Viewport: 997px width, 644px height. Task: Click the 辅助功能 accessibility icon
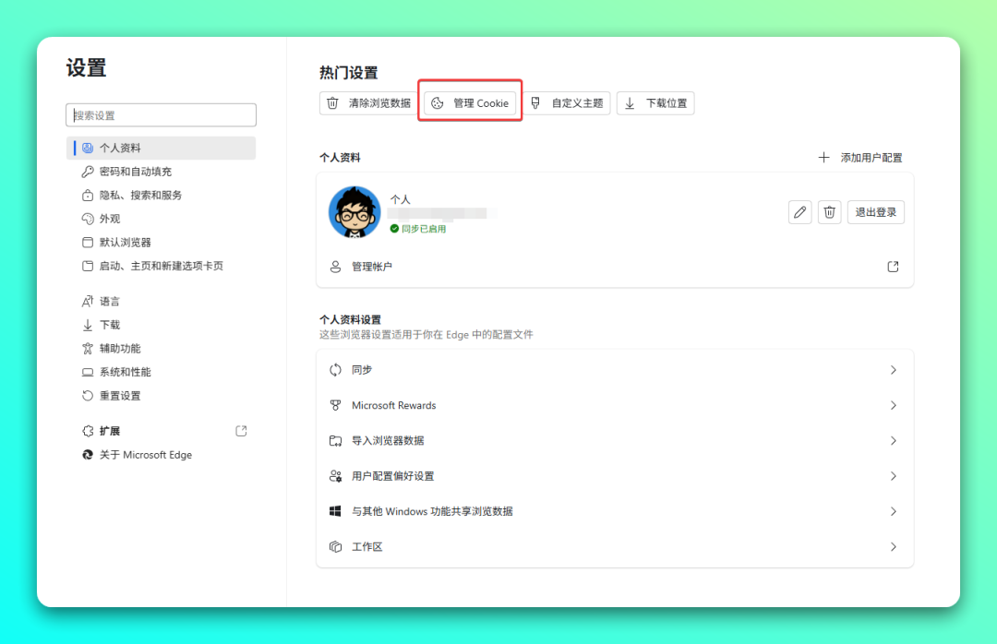point(88,349)
